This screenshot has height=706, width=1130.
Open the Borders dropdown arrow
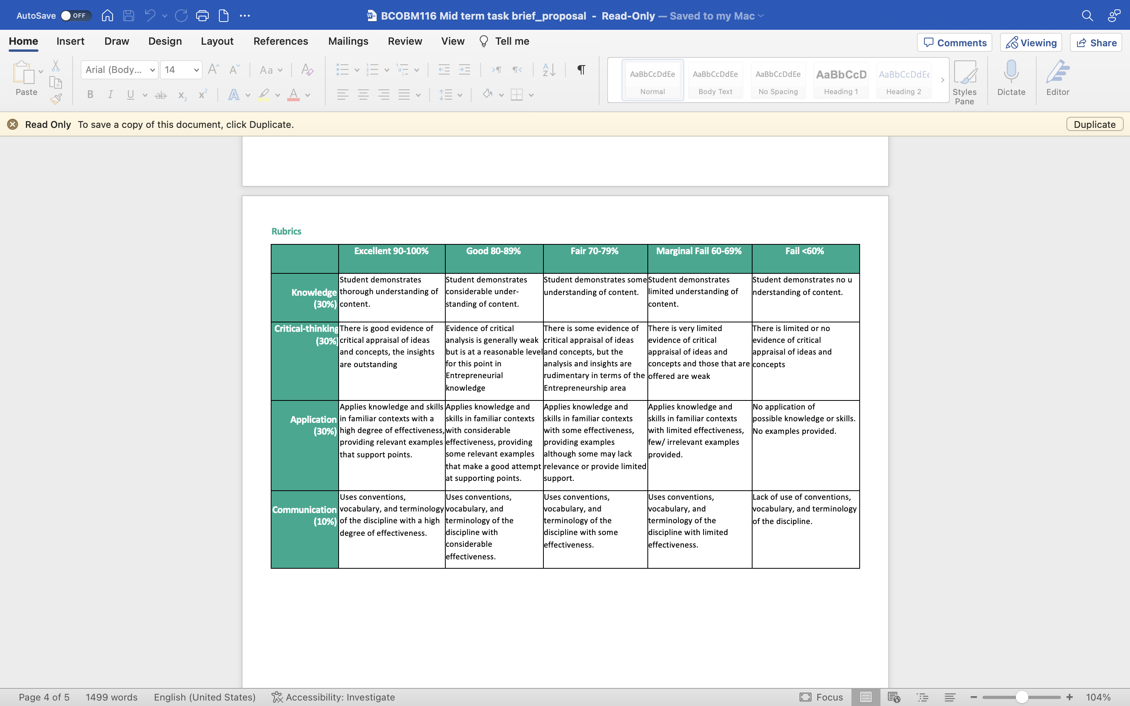point(531,95)
